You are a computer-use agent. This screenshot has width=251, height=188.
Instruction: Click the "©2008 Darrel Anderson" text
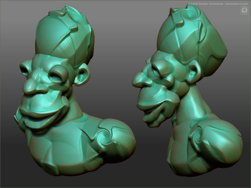pos(206,4)
